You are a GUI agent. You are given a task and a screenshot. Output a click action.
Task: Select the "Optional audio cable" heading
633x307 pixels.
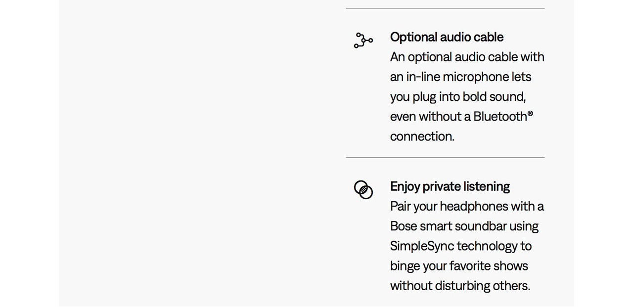[x=447, y=37]
